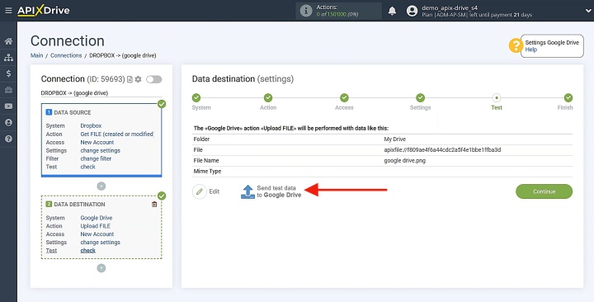Screen dimensions: 594x302
Task: Open the help question sidebar icon
Action: (x=8, y=139)
